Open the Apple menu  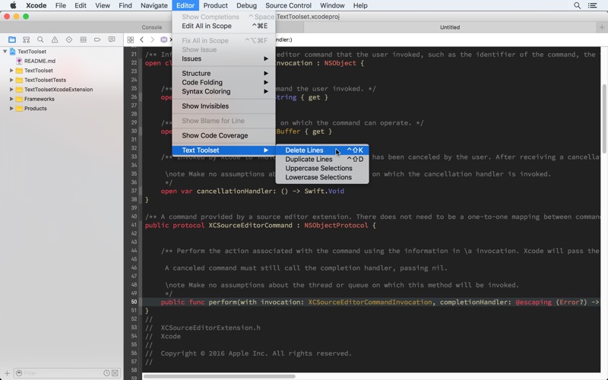pos(13,5)
